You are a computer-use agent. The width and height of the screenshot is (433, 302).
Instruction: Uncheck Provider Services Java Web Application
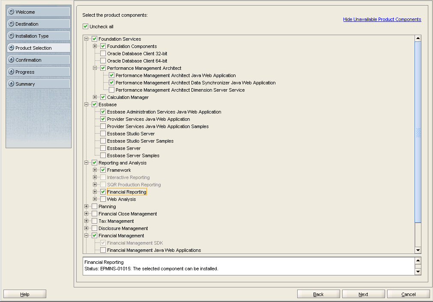pos(103,119)
